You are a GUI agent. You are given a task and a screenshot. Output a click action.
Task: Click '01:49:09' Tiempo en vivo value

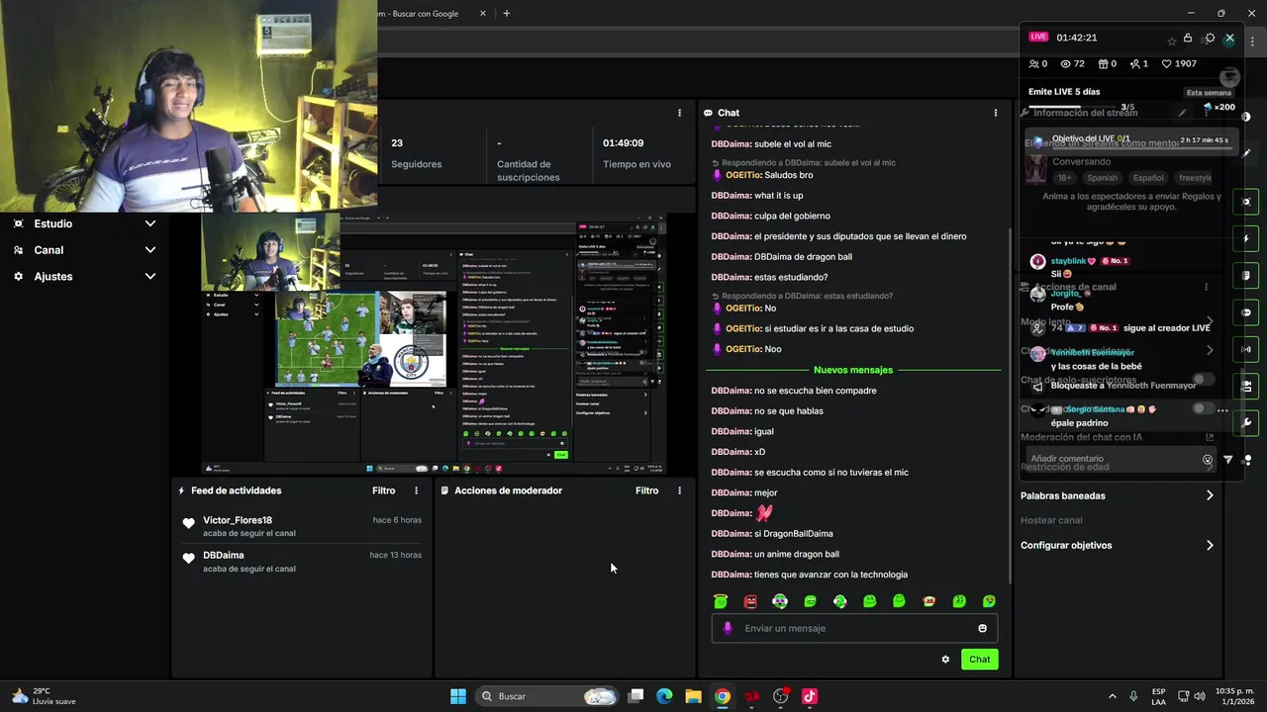pyautogui.click(x=624, y=143)
